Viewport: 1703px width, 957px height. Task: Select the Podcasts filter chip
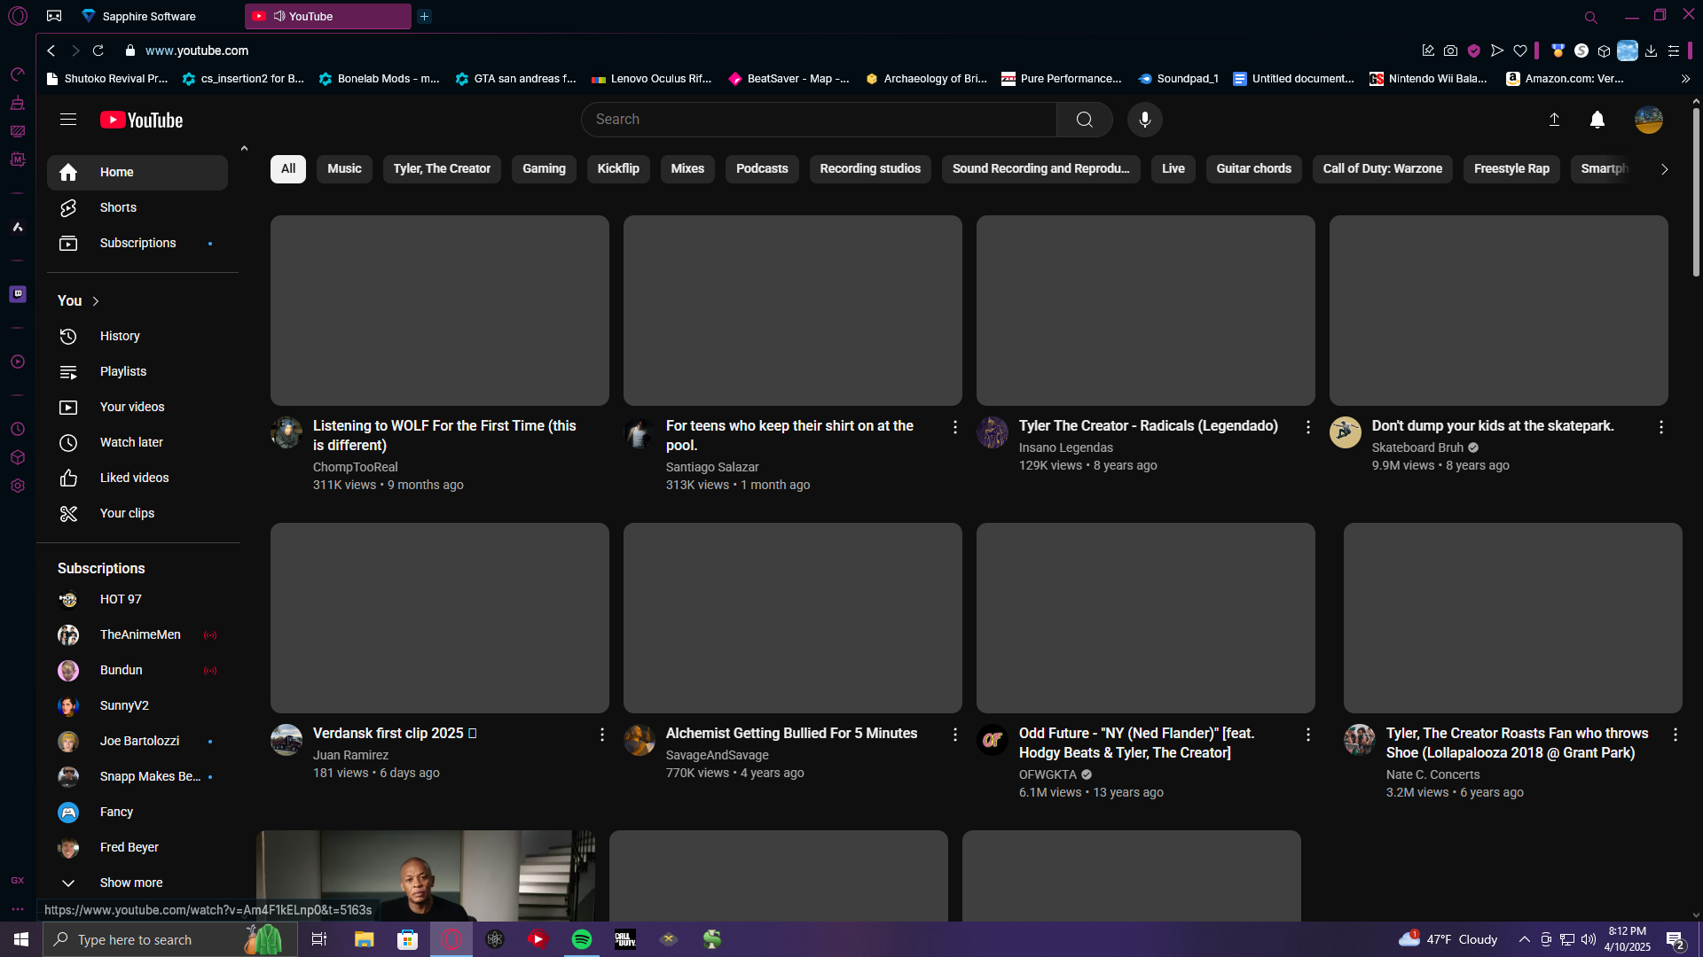click(761, 168)
